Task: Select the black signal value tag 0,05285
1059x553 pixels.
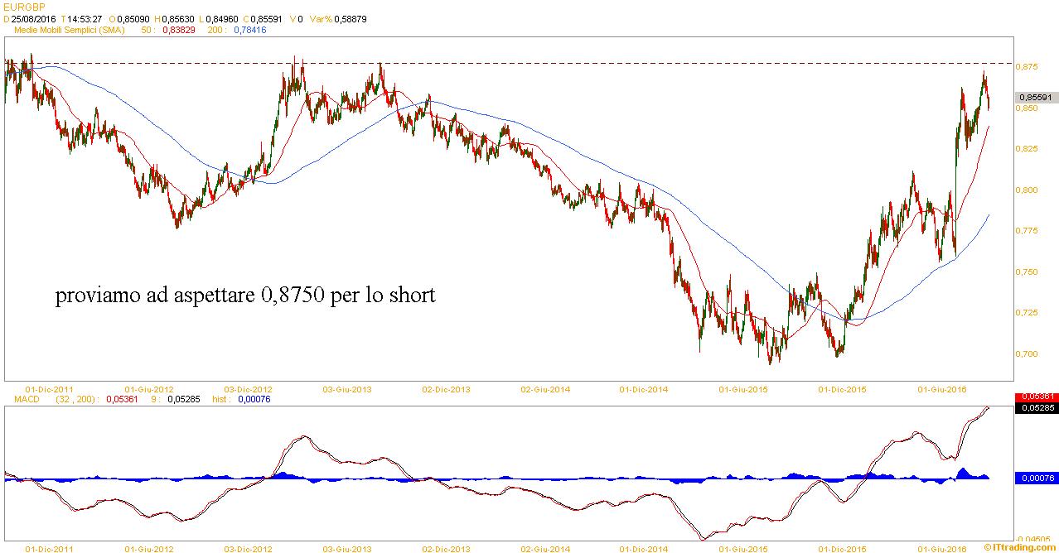Action: 1034,407
